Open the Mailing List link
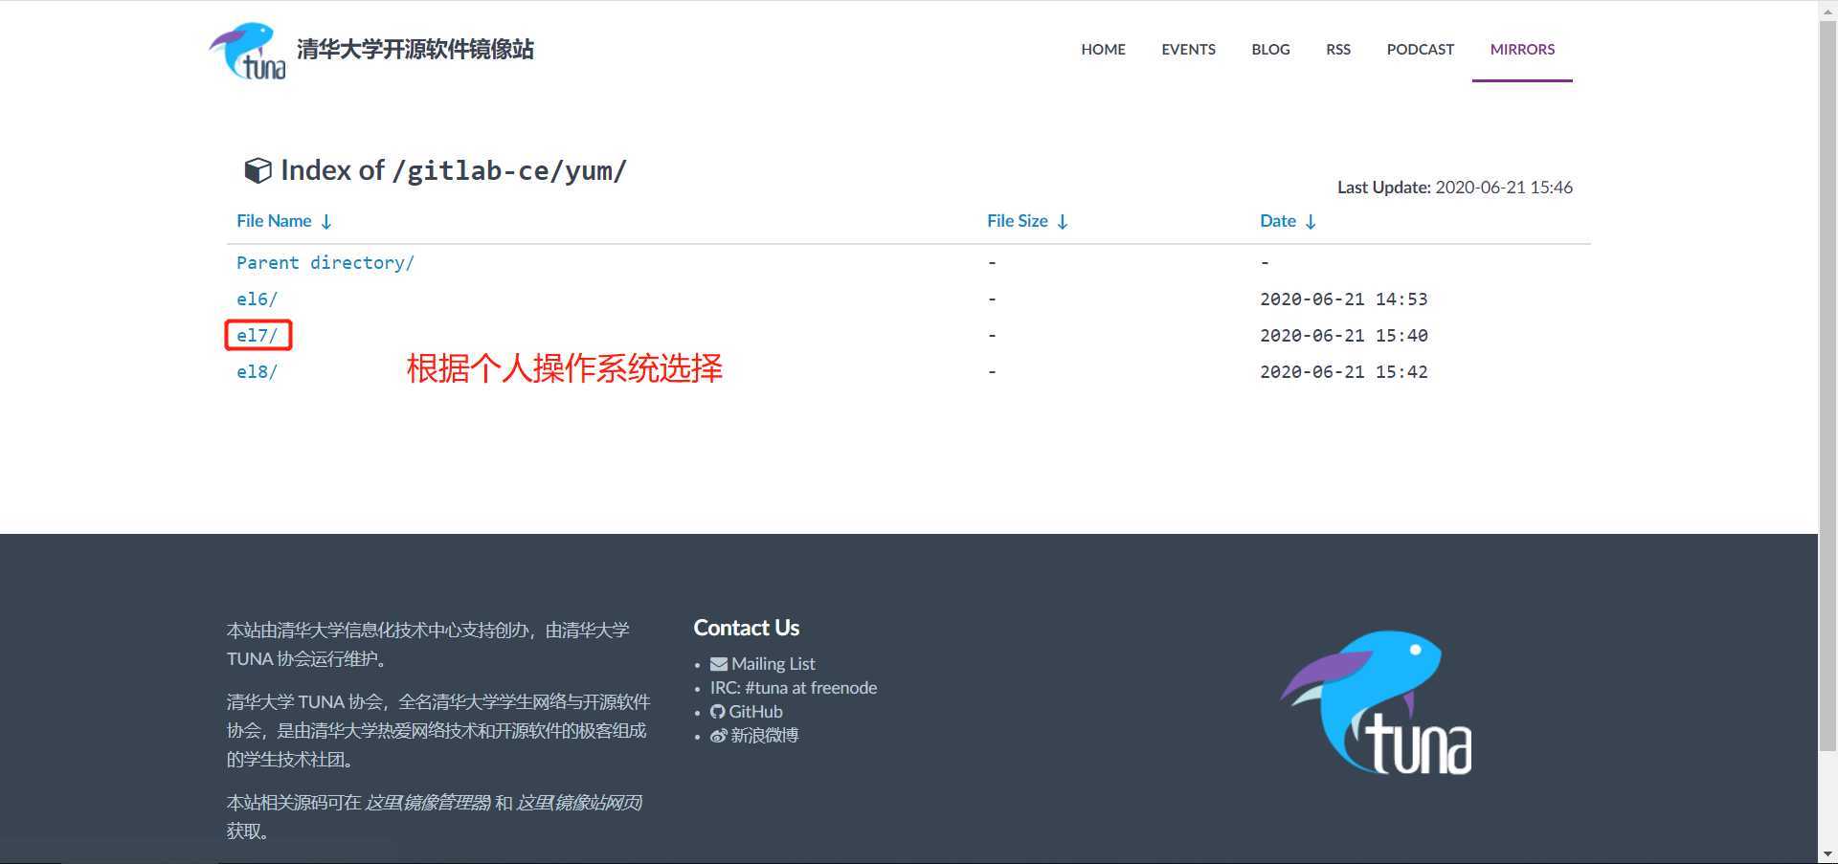The image size is (1838, 864). pyautogui.click(x=773, y=664)
